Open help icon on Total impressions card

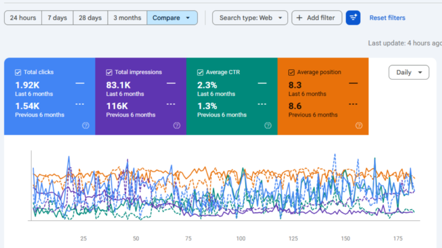tap(177, 125)
